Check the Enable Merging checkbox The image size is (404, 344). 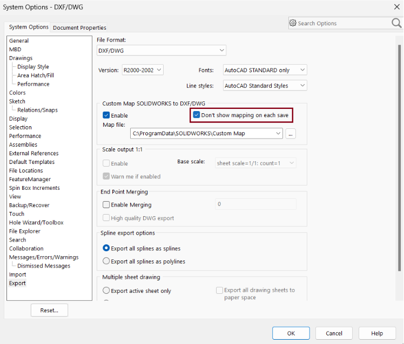(106, 205)
